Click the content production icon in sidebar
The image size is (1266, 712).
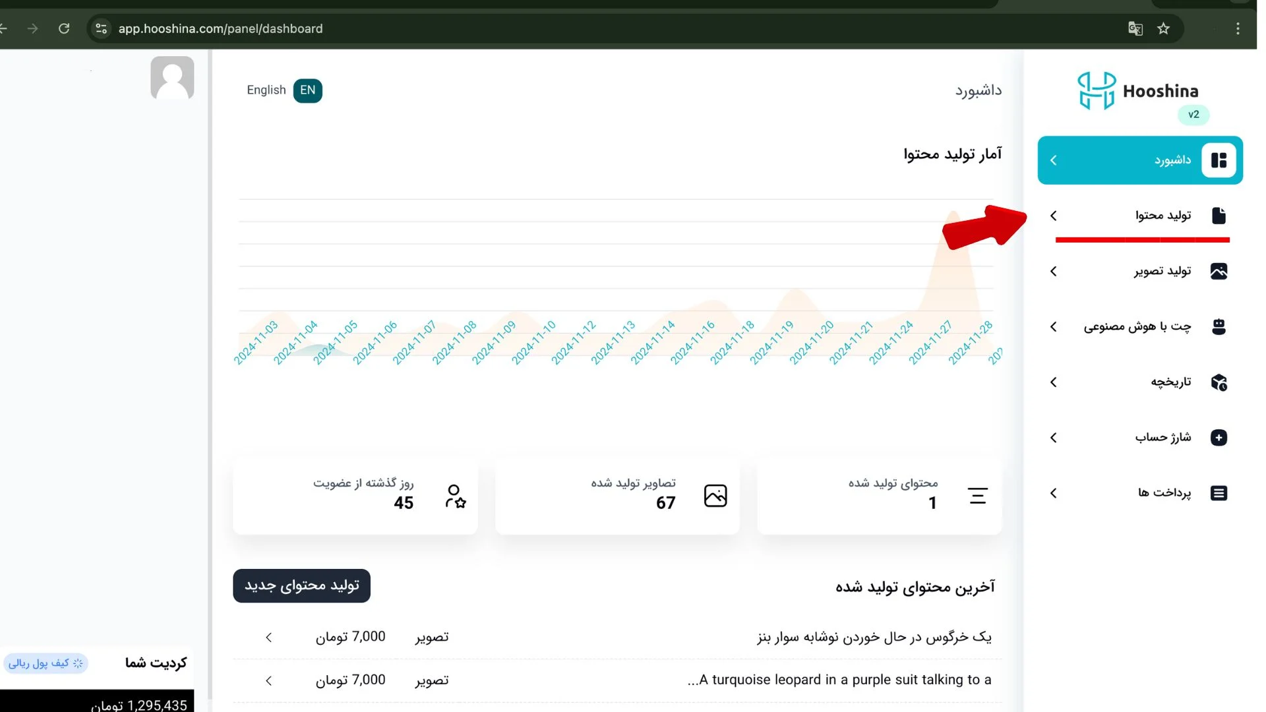coord(1218,216)
